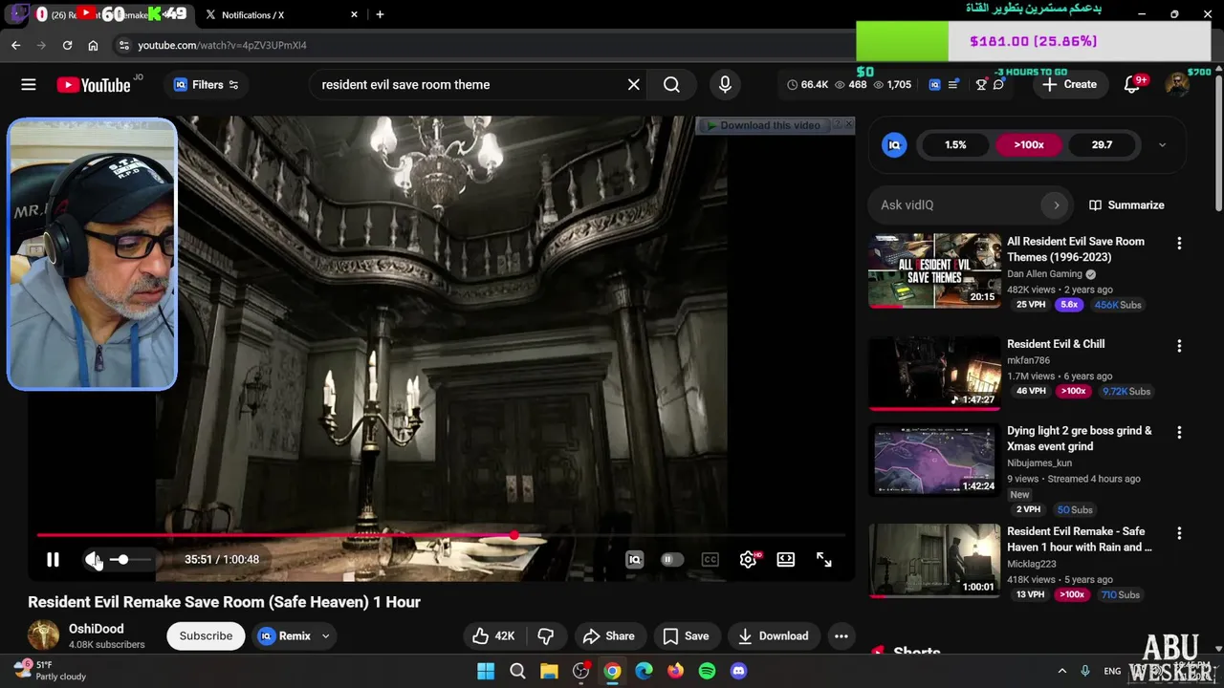Open Discord from taskbar
The width and height of the screenshot is (1224, 688).
tap(738, 671)
